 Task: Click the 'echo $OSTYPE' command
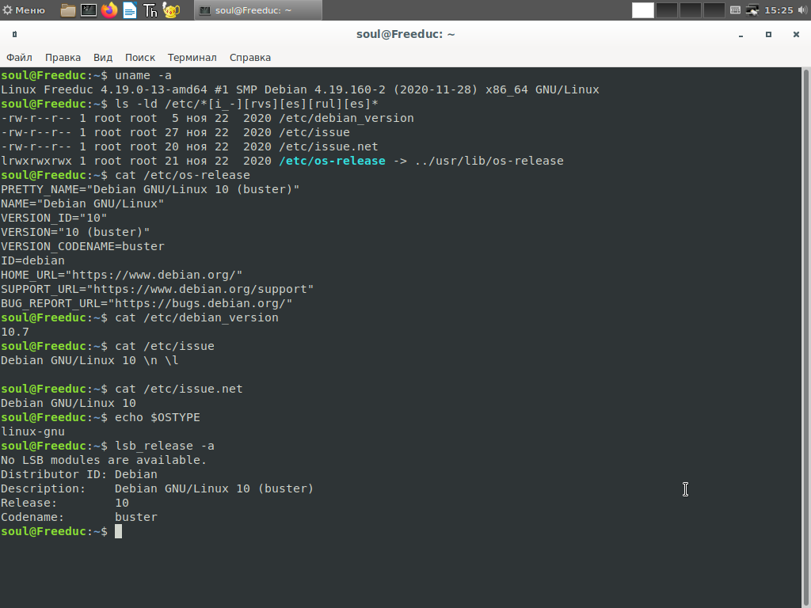click(158, 418)
